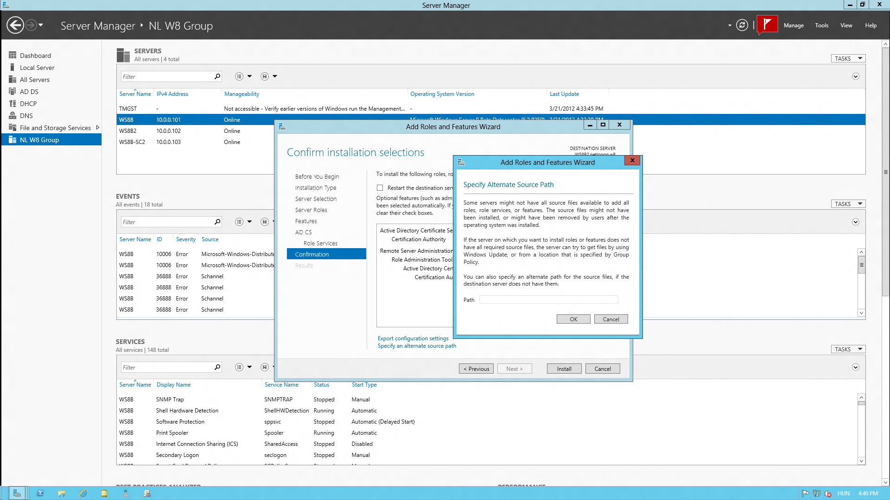
Task: Collapse Events tile with chevron button
Action: pos(856,222)
